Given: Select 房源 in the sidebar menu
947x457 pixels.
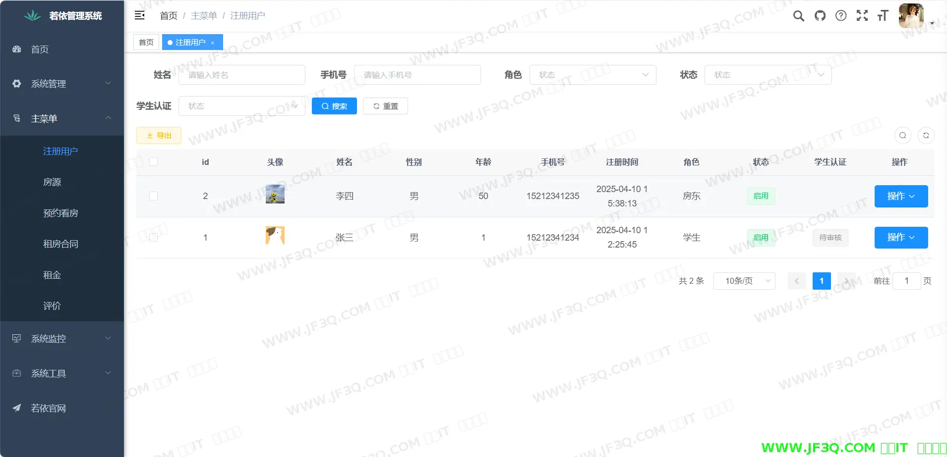Looking at the screenshot, I should (x=52, y=182).
